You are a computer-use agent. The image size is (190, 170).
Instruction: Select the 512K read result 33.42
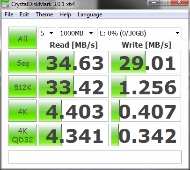click(x=73, y=86)
